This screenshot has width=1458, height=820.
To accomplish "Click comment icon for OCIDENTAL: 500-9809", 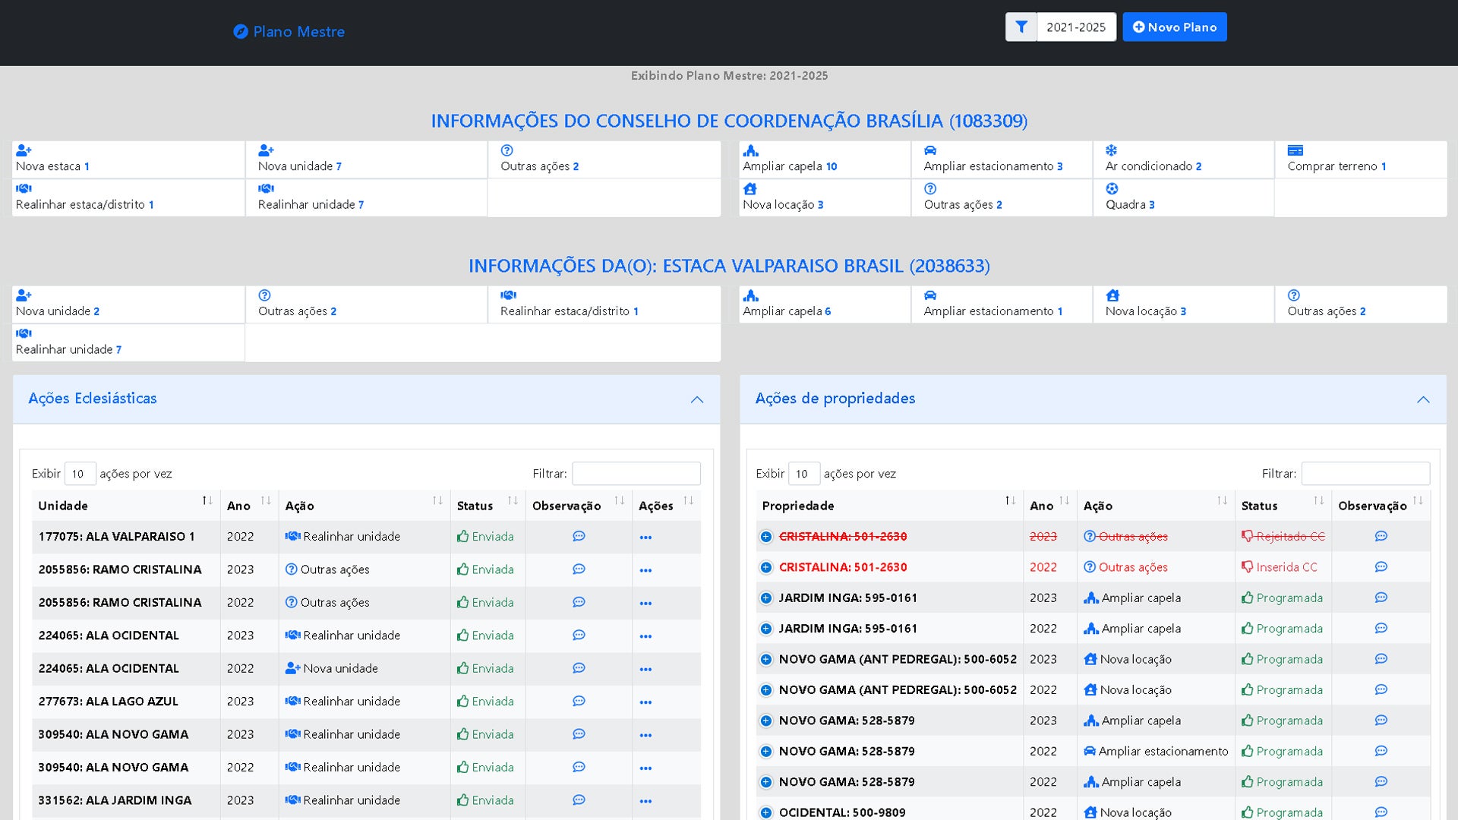I will pos(1381,812).
